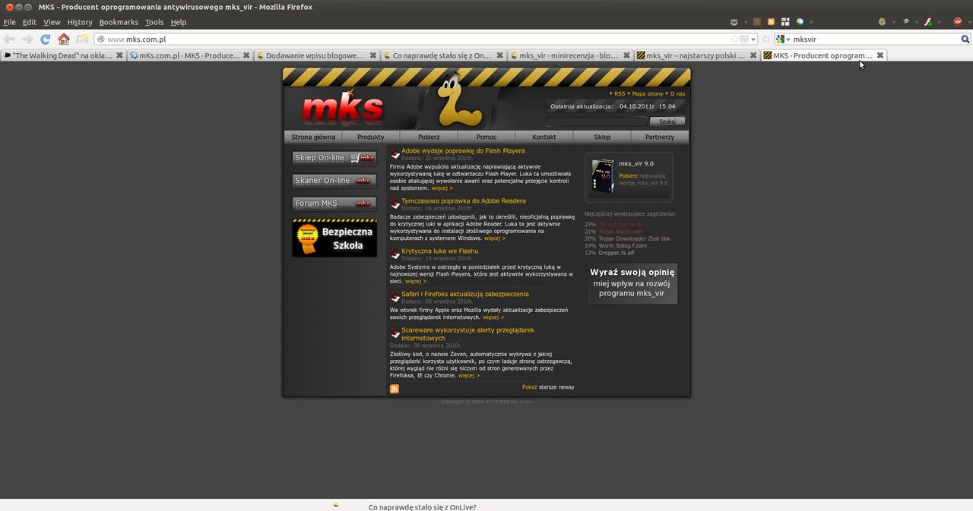Open the Tools menu
This screenshot has width=973, height=511.
[x=154, y=22]
